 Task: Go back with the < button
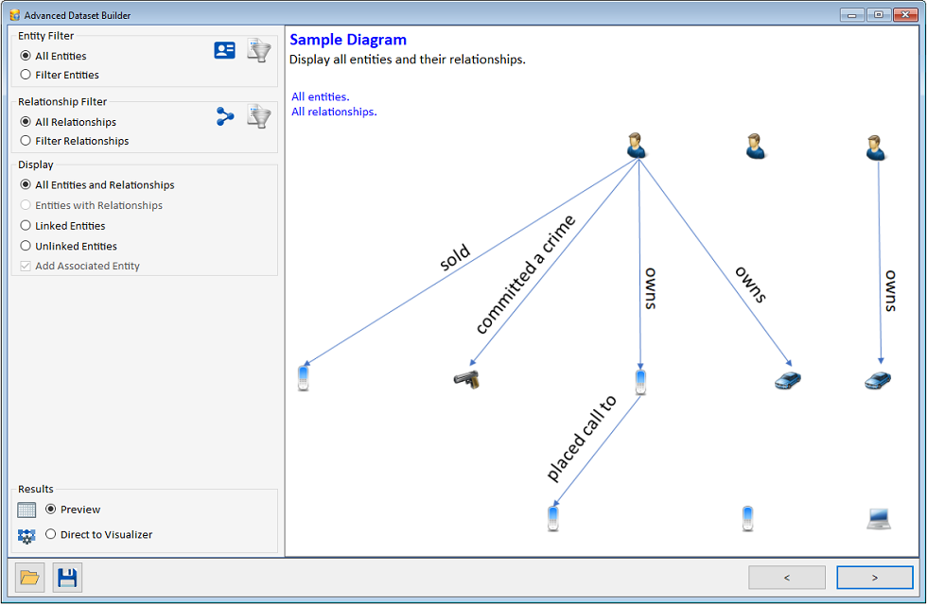pyautogui.click(x=786, y=578)
